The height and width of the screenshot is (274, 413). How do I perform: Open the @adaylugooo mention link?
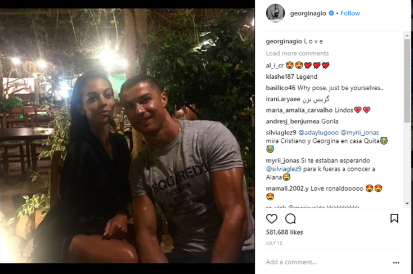click(318, 133)
